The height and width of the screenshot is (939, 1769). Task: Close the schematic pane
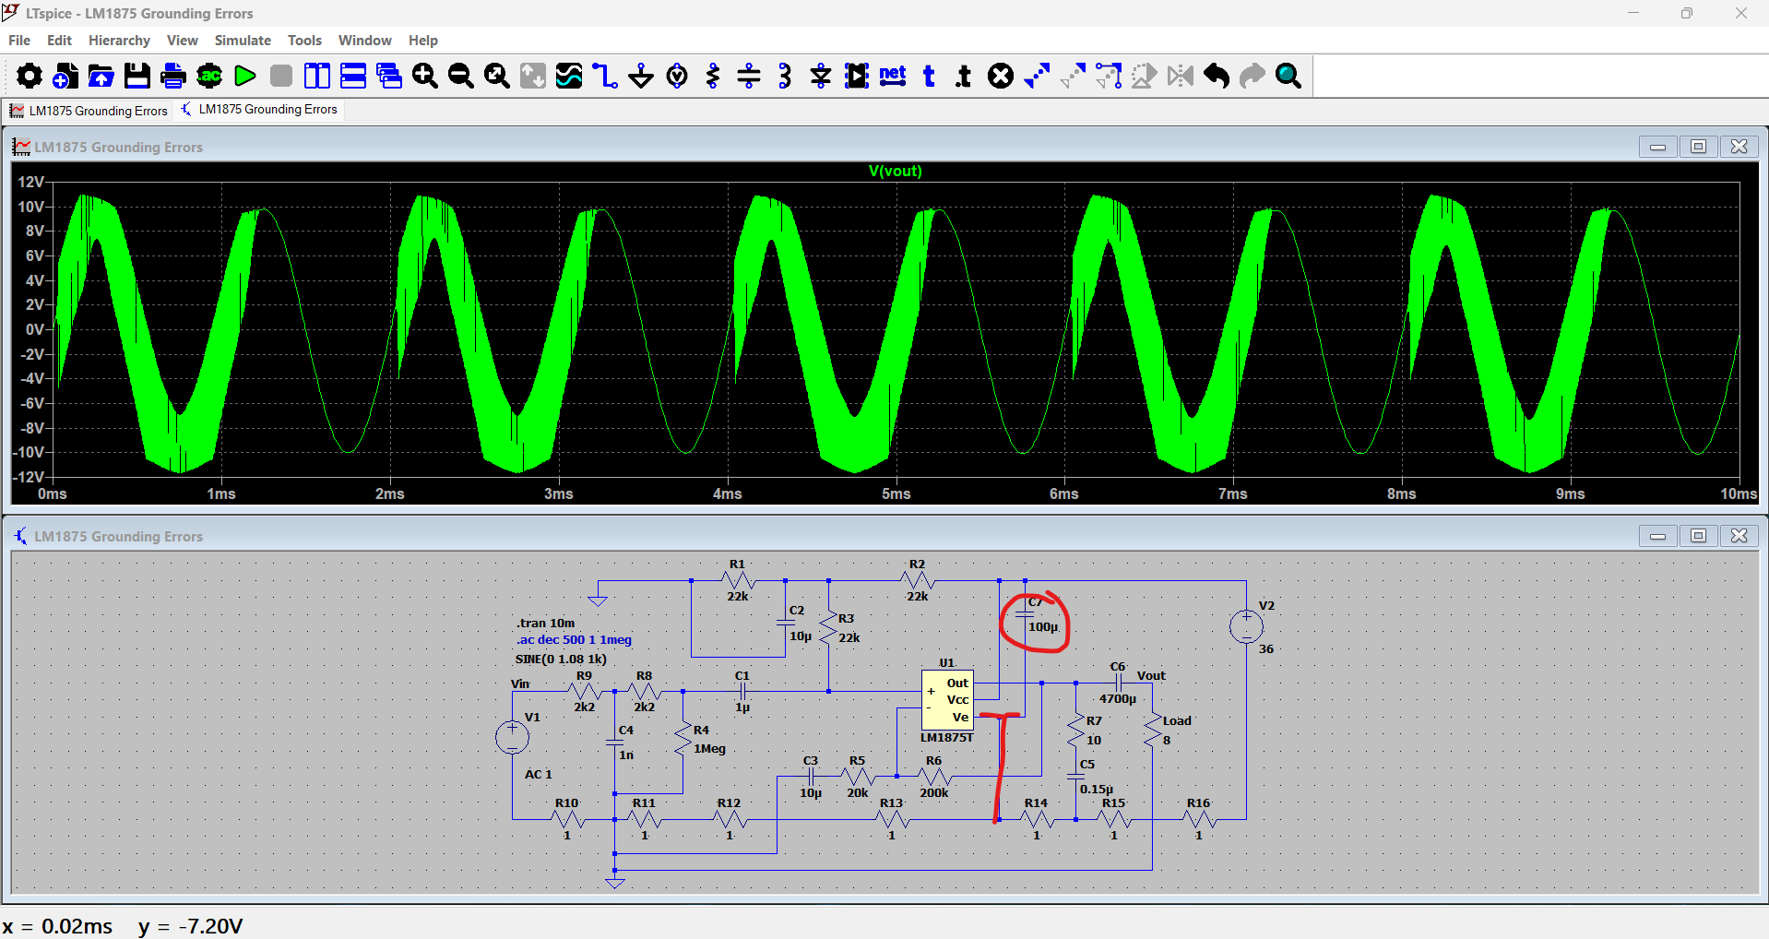tap(1739, 536)
